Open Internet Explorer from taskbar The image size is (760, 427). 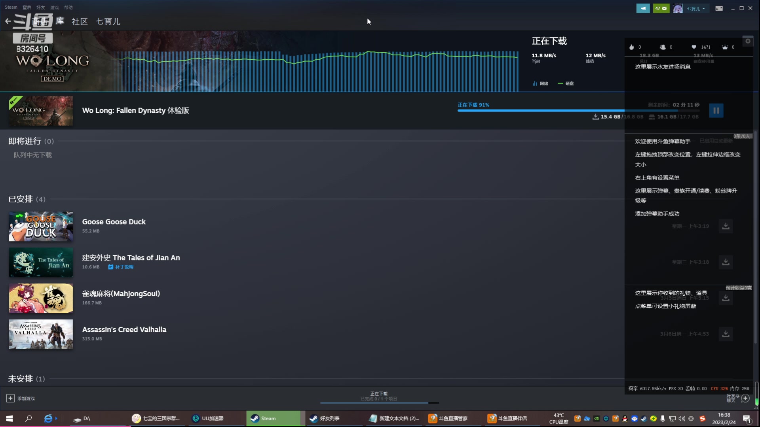click(x=48, y=419)
